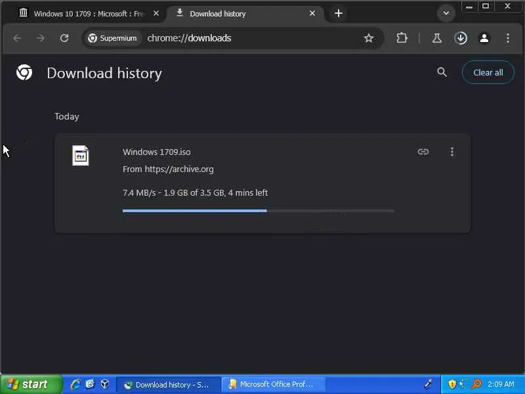
Task: Click the 2:09 AM system clock
Action: click(501, 384)
